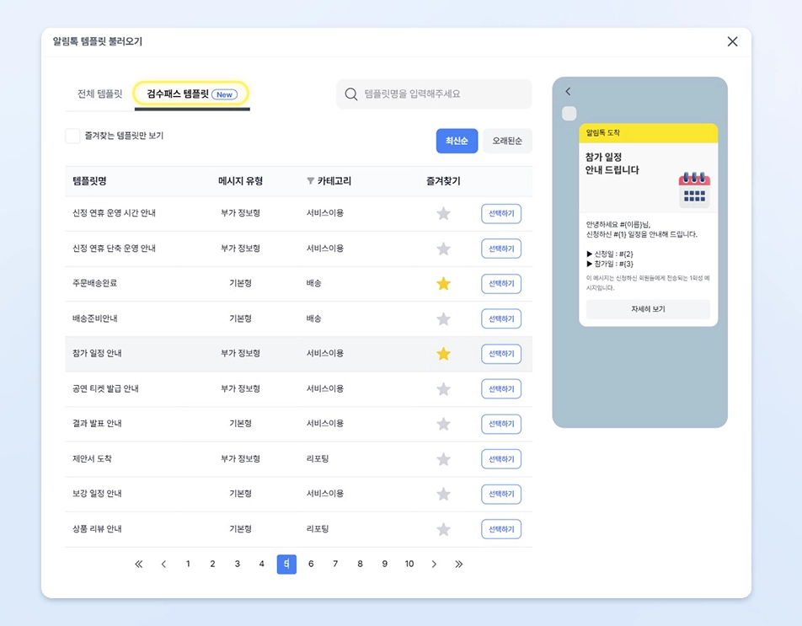Collapse the preview using the back chevron

(x=568, y=92)
